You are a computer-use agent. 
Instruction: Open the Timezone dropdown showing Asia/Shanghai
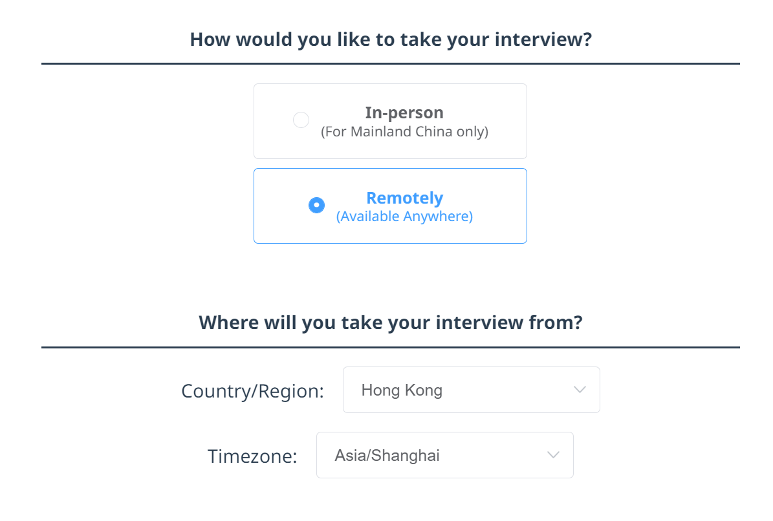pyautogui.click(x=444, y=454)
